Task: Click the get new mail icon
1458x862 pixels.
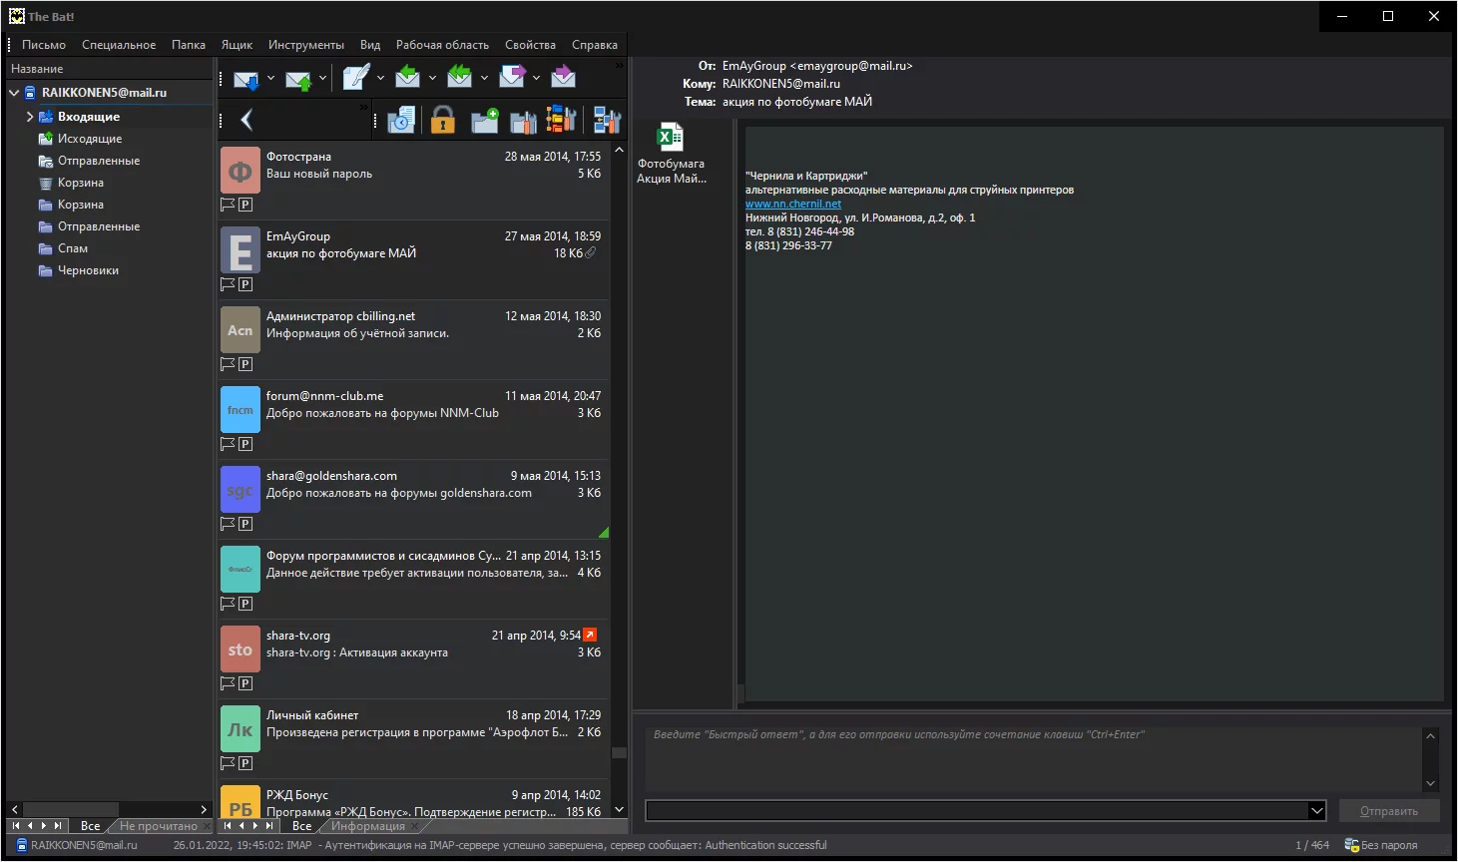Action: point(246,79)
